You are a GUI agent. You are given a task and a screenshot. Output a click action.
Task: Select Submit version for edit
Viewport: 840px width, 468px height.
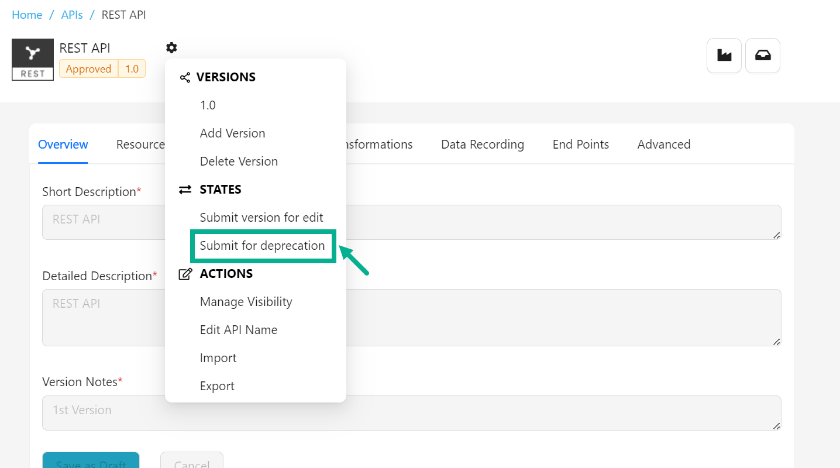click(261, 218)
